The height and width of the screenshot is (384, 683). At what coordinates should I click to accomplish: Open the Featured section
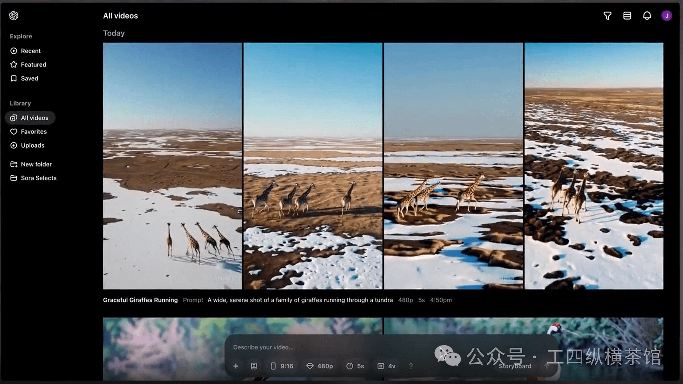[33, 65]
